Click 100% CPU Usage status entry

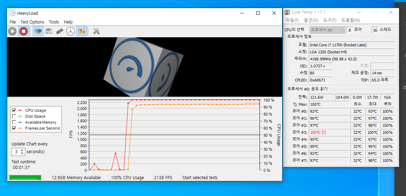[x=127, y=178]
